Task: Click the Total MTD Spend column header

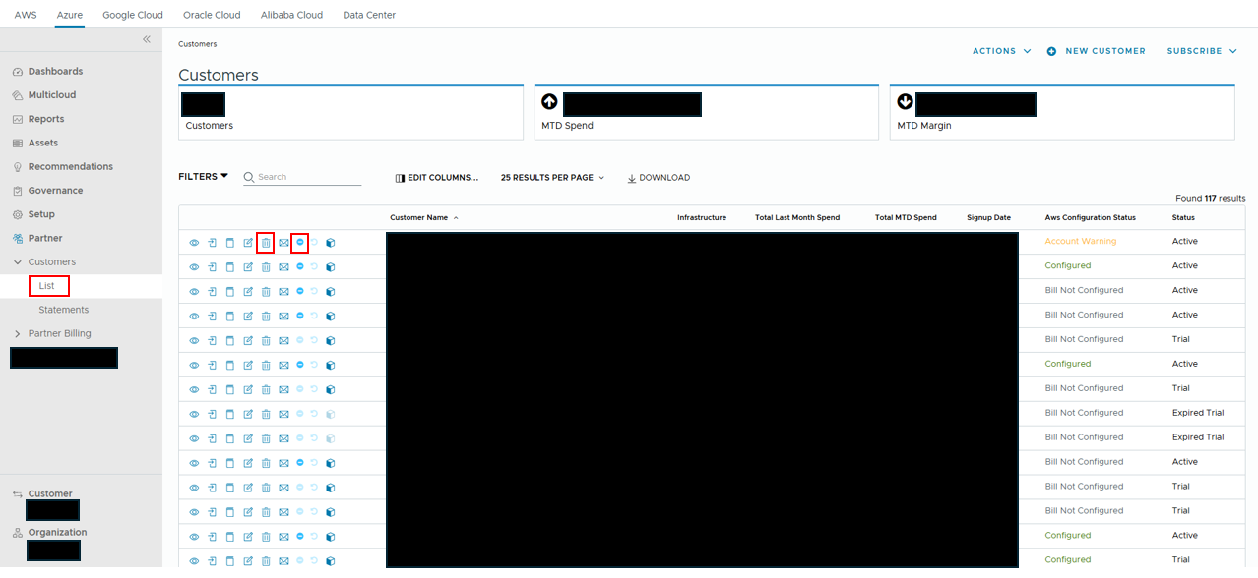Action: coord(906,218)
